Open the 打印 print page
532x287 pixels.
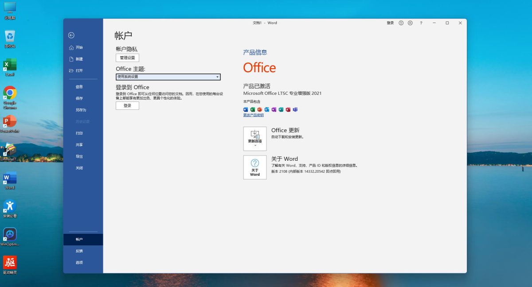(x=83, y=133)
